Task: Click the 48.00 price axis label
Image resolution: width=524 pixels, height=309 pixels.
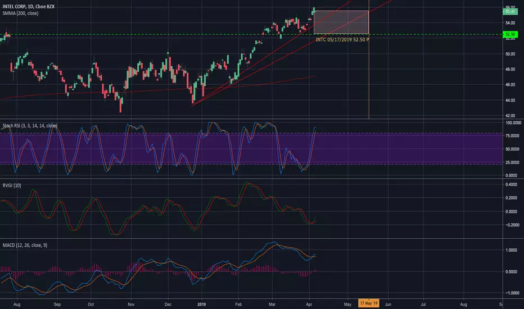Action: [510, 70]
